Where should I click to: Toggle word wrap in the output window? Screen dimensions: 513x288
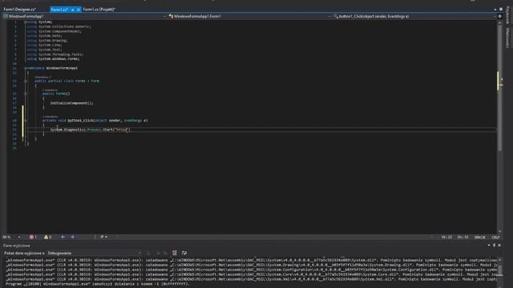click(184, 253)
